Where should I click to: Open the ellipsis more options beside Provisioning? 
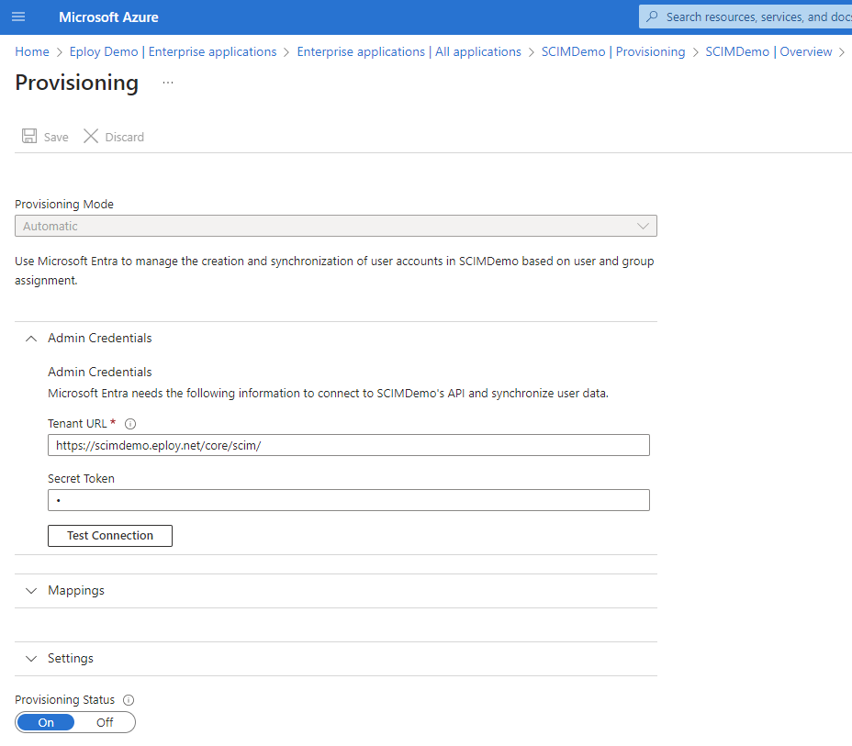168,83
